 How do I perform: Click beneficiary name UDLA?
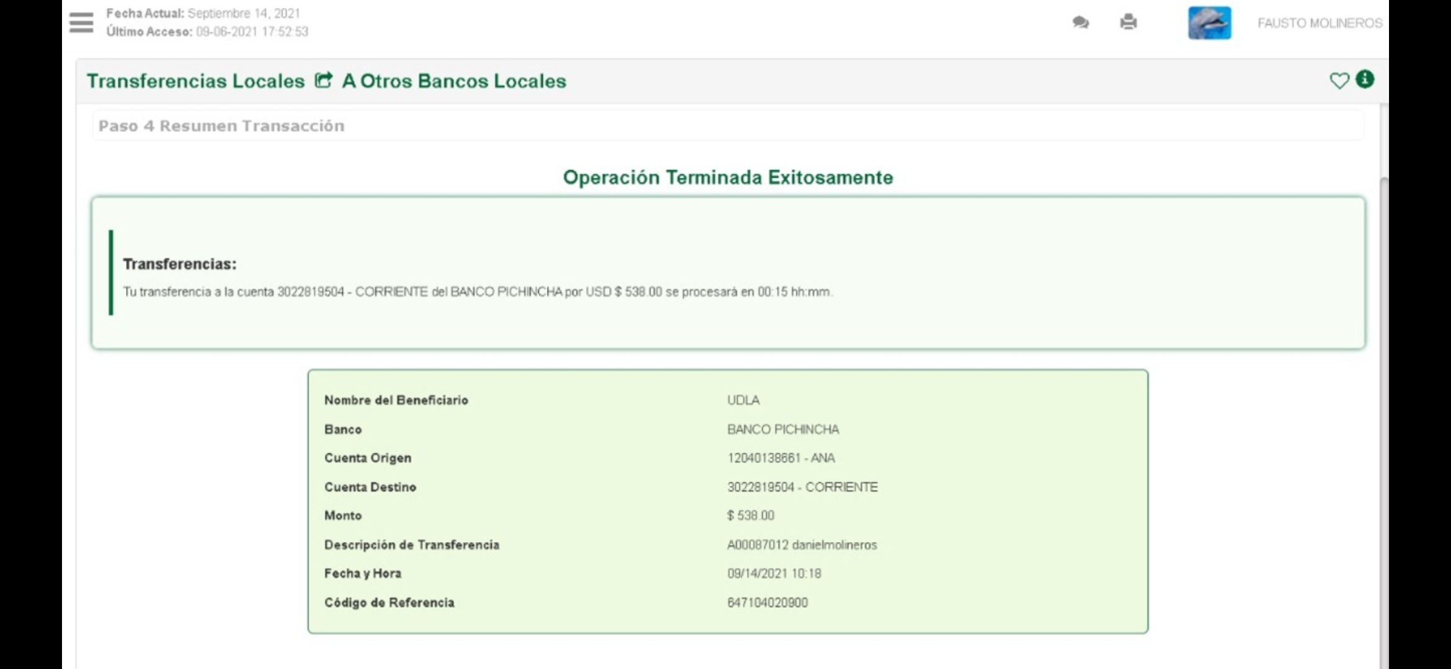(743, 400)
